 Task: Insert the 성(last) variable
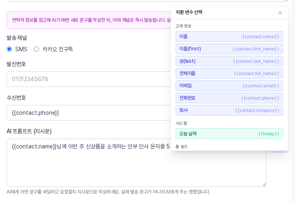click(x=229, y=61)
